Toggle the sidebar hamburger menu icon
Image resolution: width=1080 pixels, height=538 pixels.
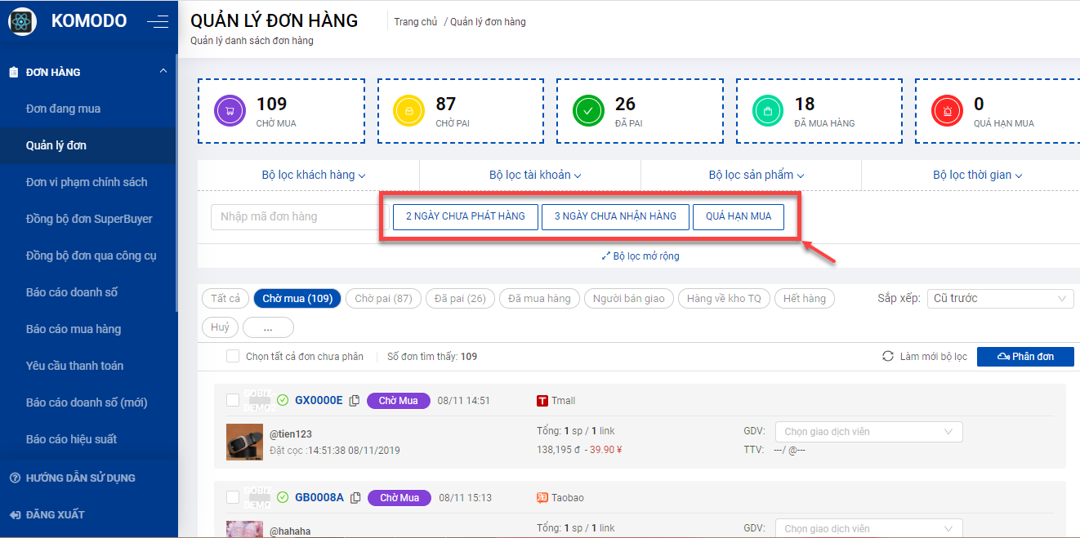tap(158, 22)
